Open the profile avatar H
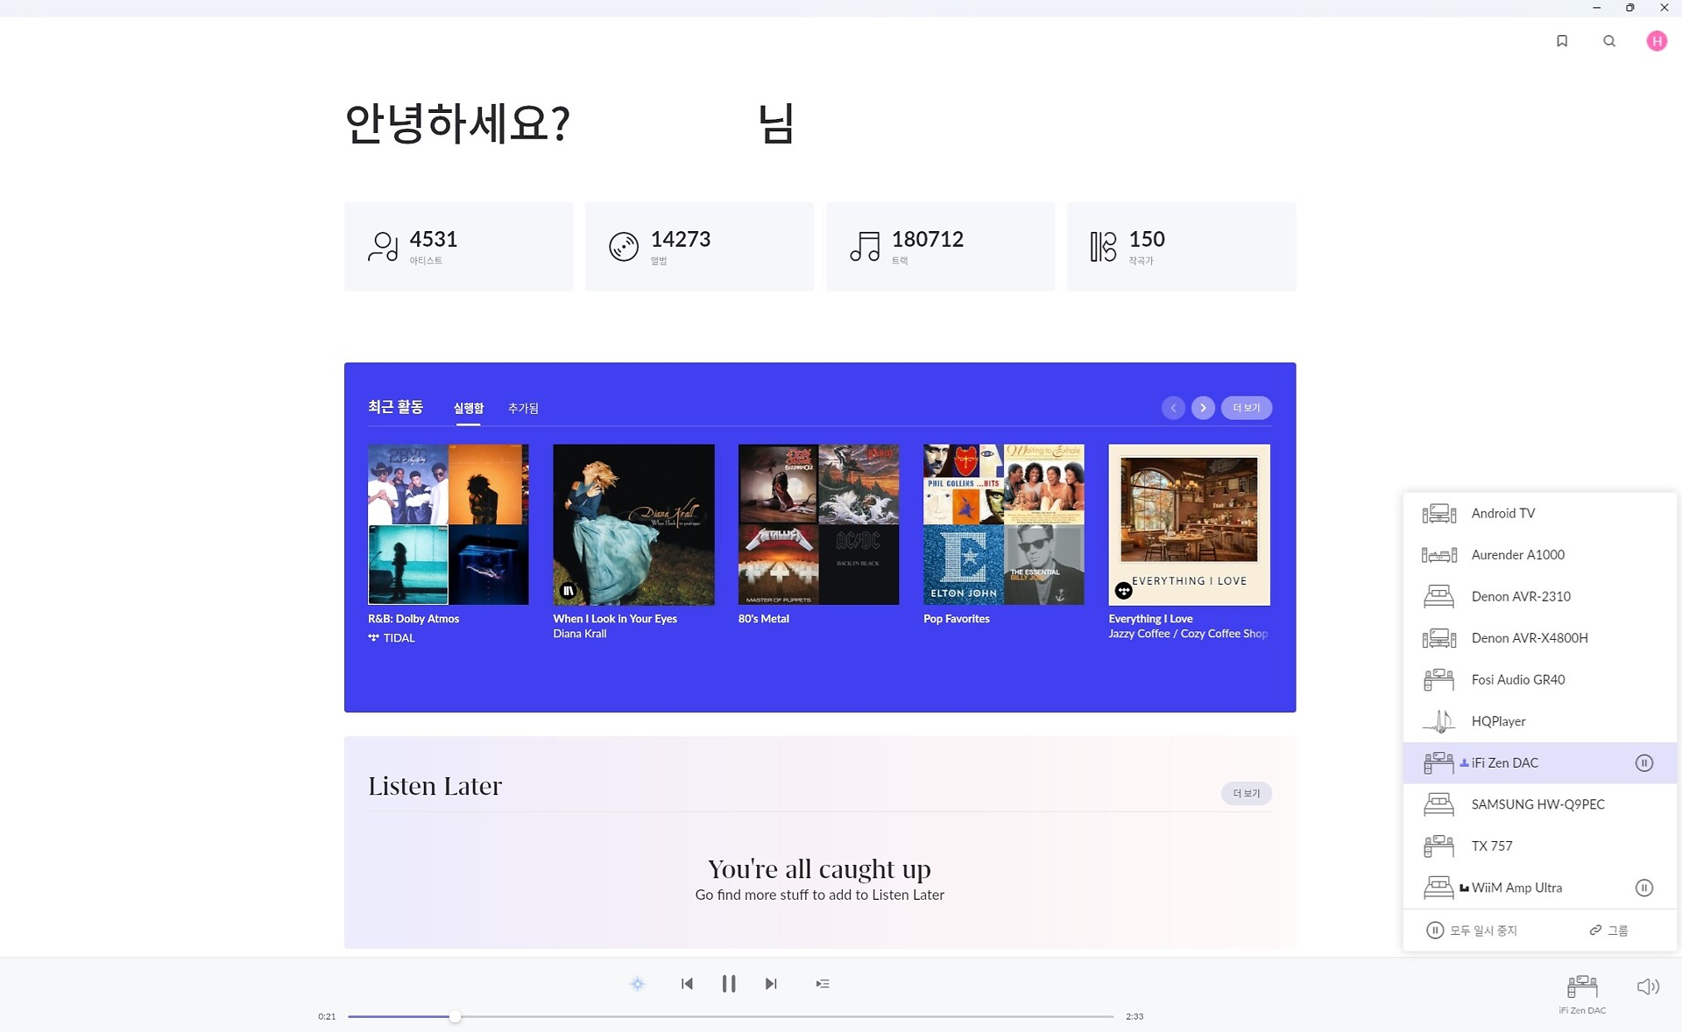 point(1656,41)
